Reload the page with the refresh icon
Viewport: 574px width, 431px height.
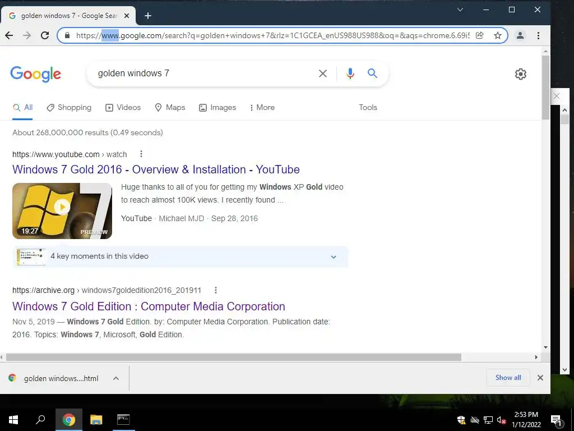pos(45,35)
